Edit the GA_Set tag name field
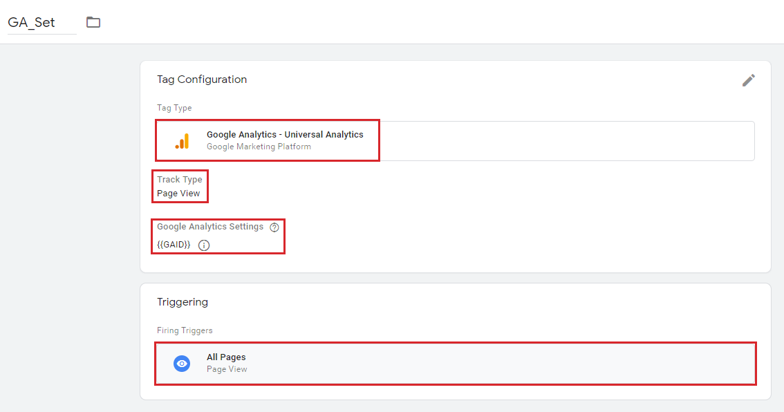This screenshot has height=412, width=784. [x=42, y=23]
